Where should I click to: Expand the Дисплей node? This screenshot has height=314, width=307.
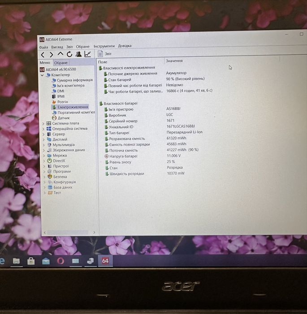[44, 140]
